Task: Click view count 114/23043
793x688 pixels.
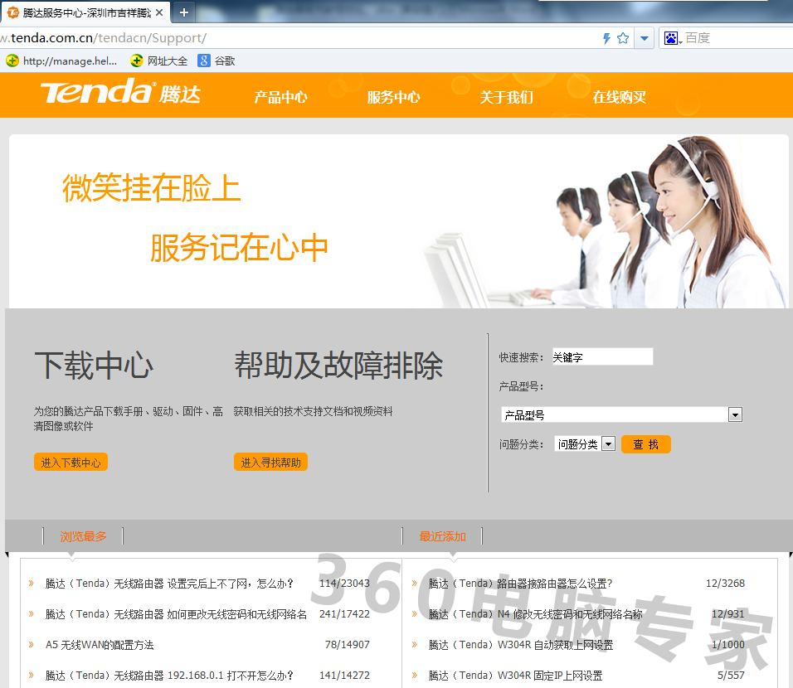Action: pyautogui.click(x=344, y=584)
